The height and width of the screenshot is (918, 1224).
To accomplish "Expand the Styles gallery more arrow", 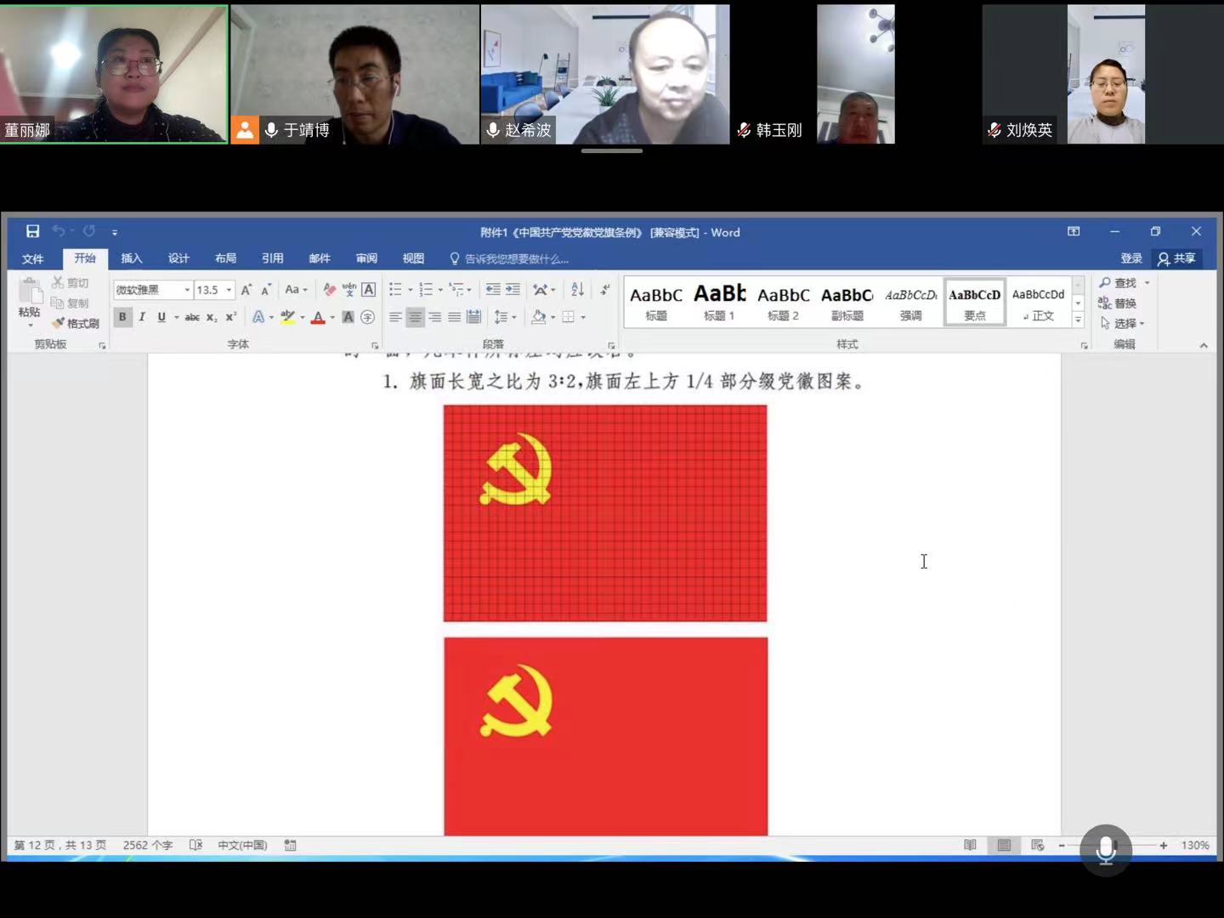I will pos(1078,320).
